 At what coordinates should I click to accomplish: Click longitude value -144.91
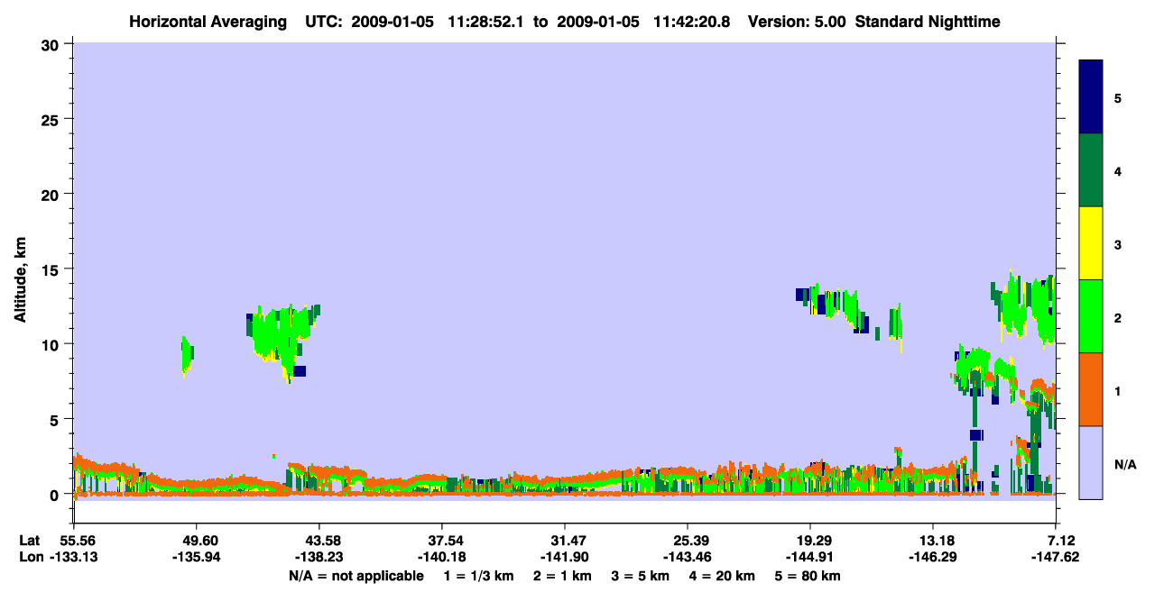(x=810, y=557)
